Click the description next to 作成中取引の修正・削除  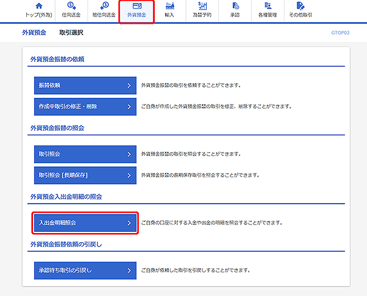click(x=217, y=106)
